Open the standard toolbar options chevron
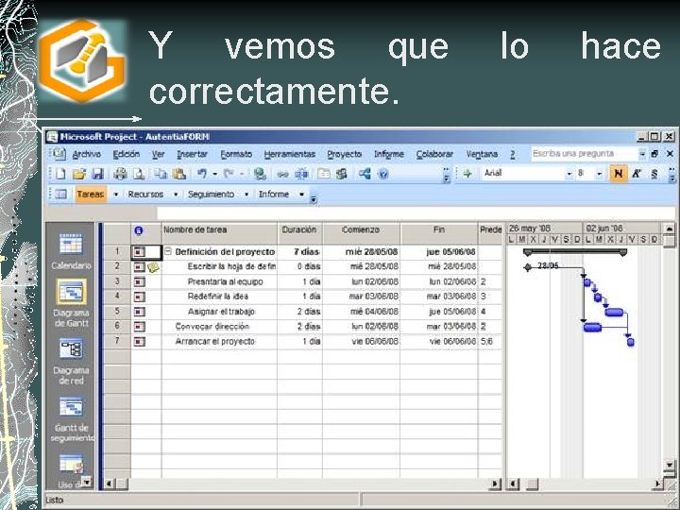 447,177
